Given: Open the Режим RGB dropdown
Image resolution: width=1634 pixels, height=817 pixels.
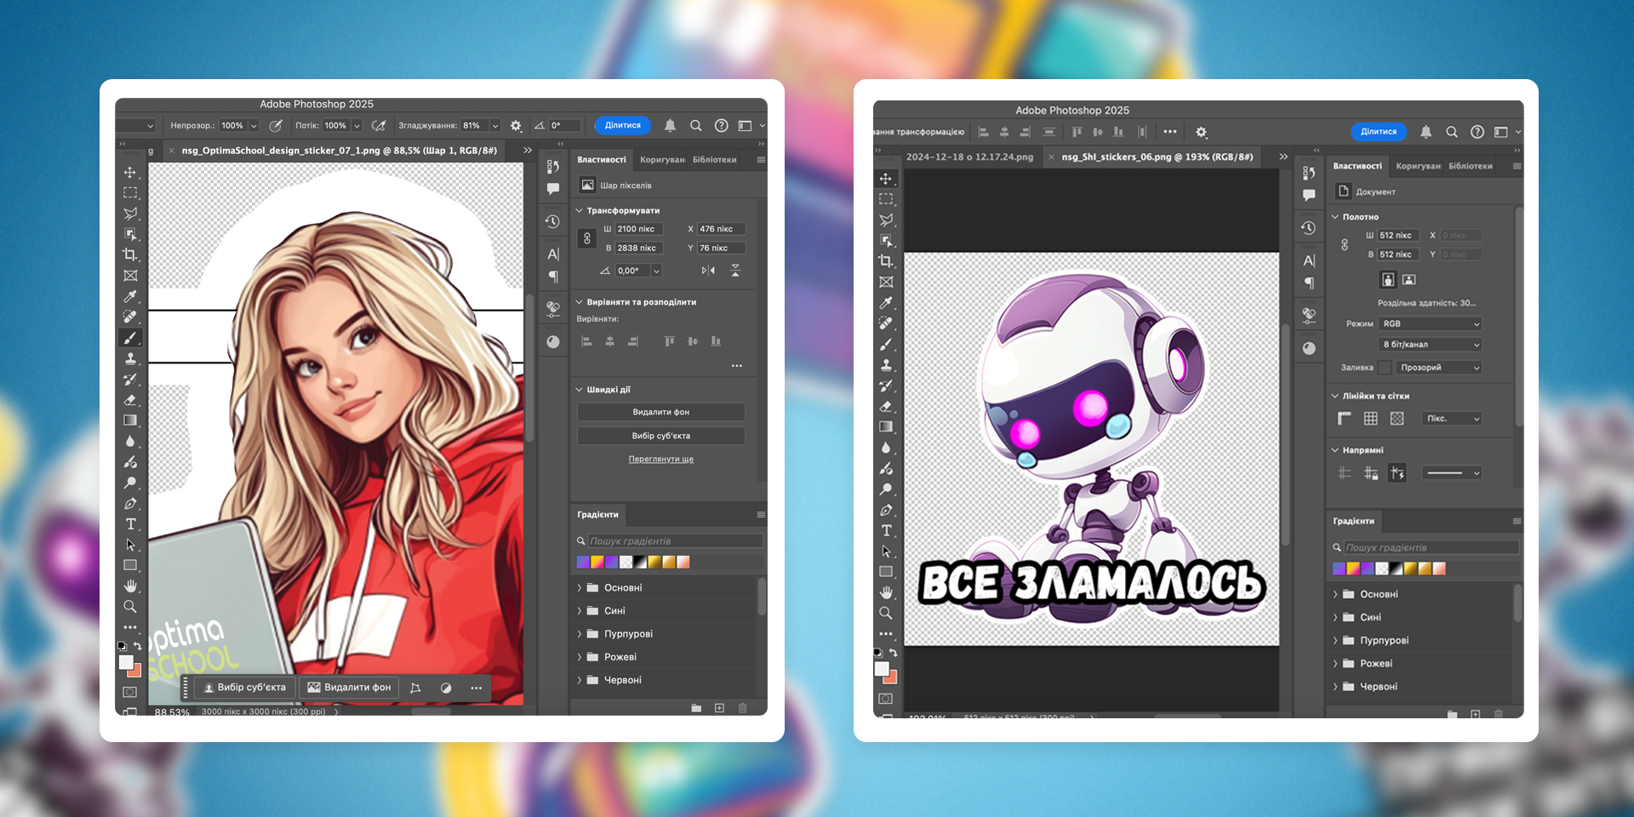Looking at the screenshot, I should [1430, 323].
